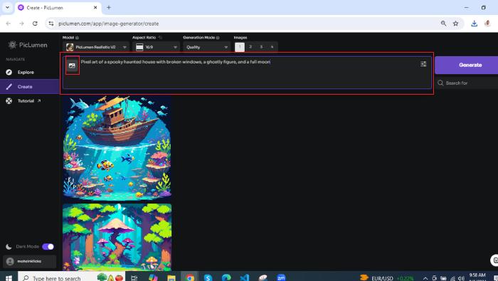The image size is (498, 281).
Task: Close the Create - PicLumen tab
Action: 95,7
